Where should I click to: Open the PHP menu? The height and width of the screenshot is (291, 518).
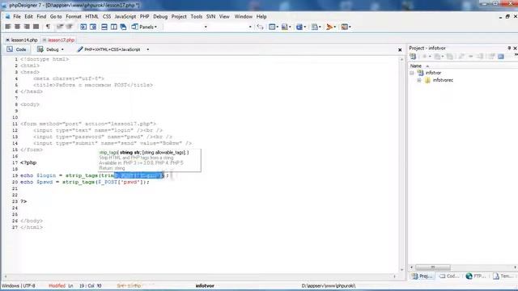click(x=144, y=16)
